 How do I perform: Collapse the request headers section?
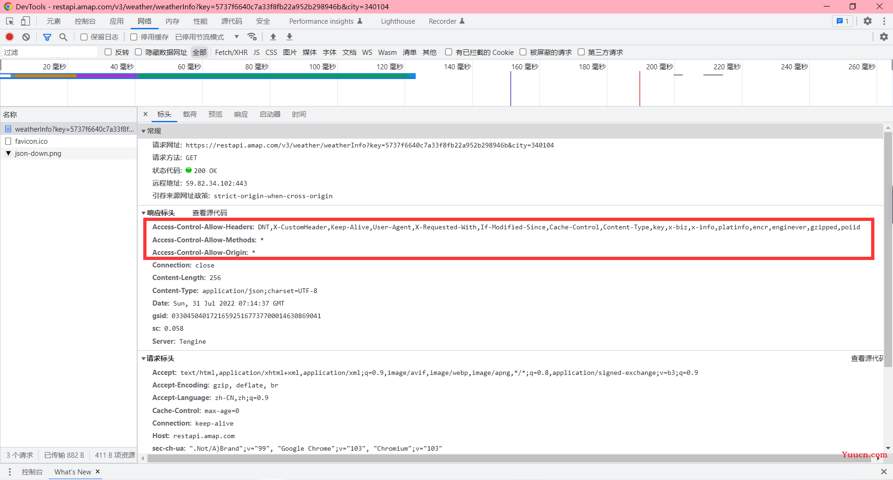(x=144, y=359)
